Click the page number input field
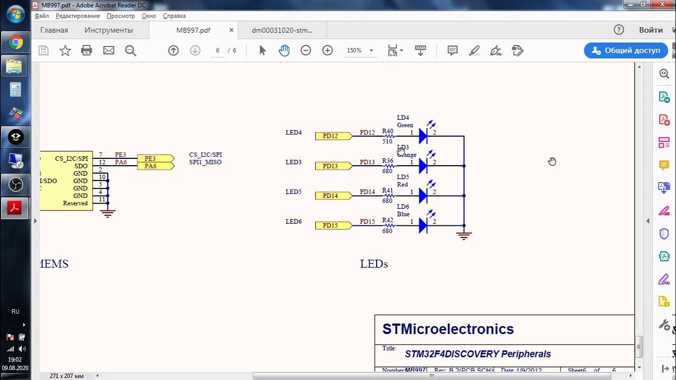Image resolution: width=676 pixels, height=380 pixels. coord(218,51)
